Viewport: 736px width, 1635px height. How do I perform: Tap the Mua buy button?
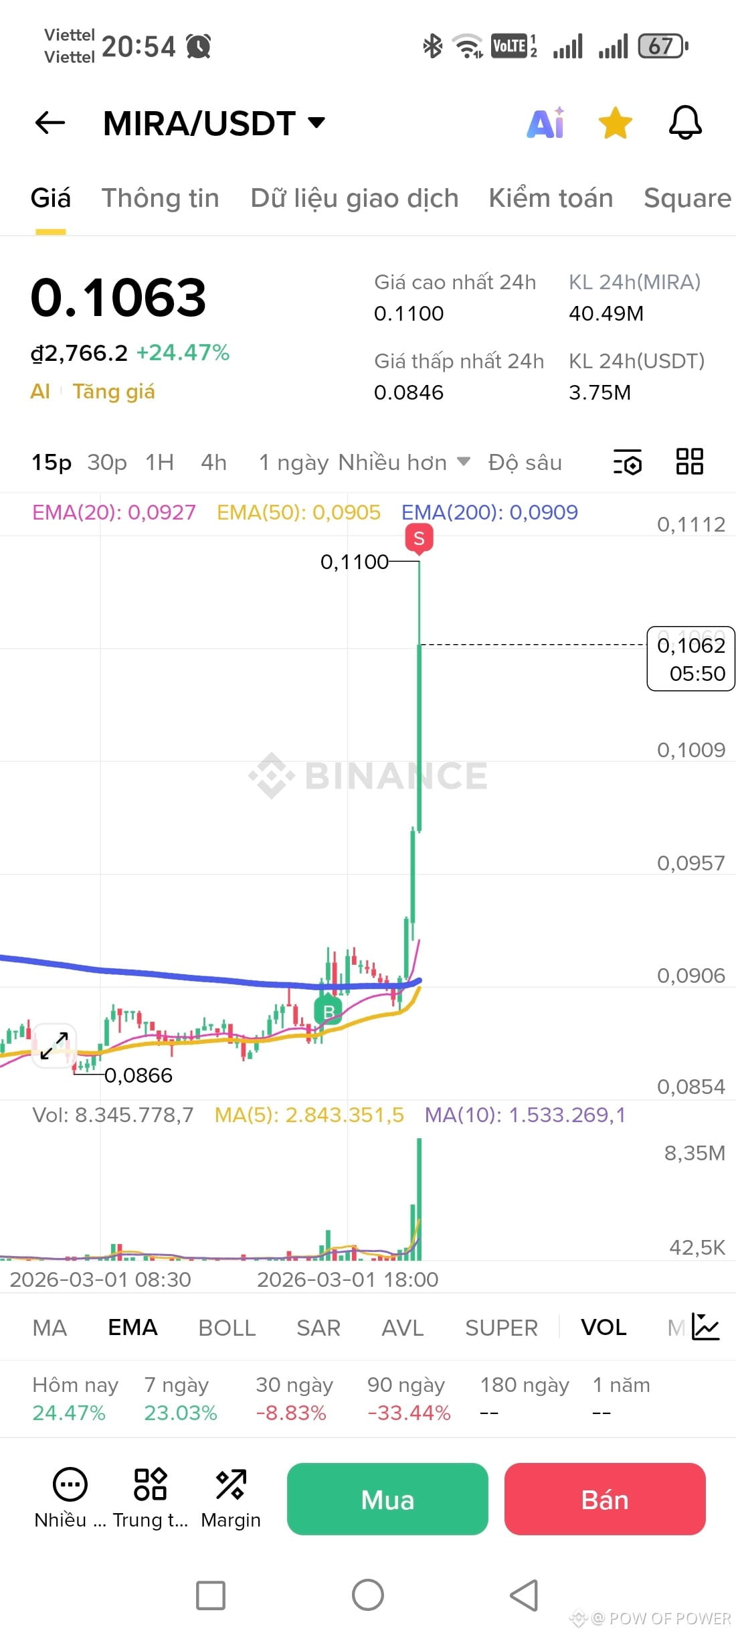click(387, 1499)
